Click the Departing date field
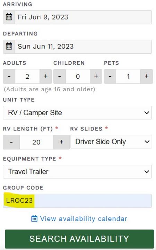Image resolution: width=156 pixels, height=250 pixels. coord(83,47)
